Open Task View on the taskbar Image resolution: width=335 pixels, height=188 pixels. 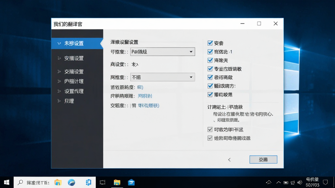point(102,182)
